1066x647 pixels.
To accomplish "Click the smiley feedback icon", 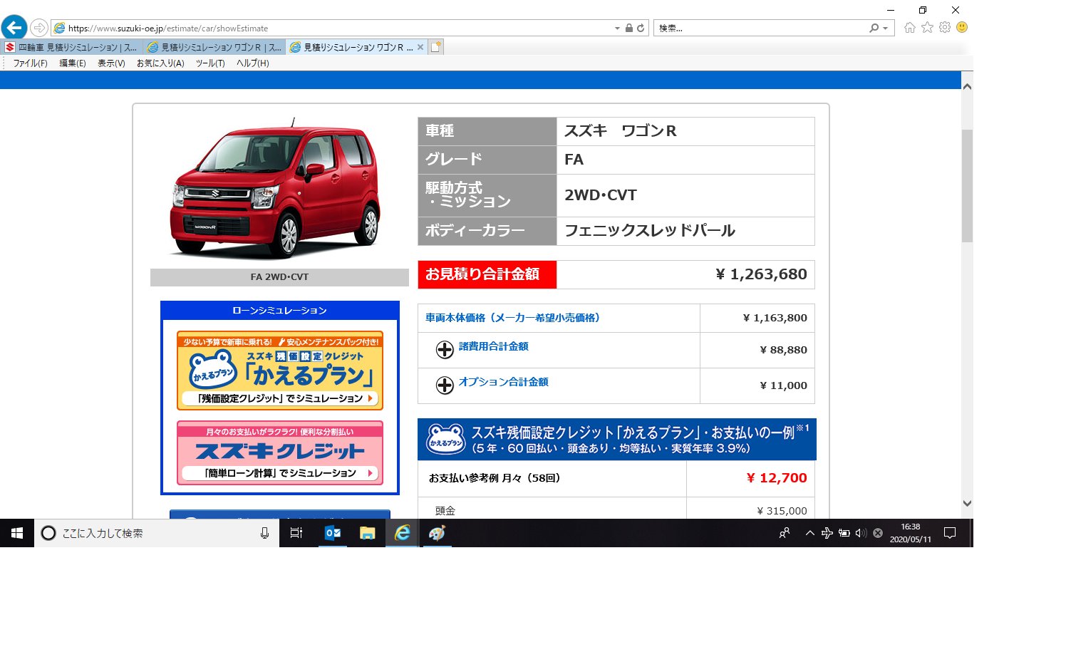I will click(962, 27).
